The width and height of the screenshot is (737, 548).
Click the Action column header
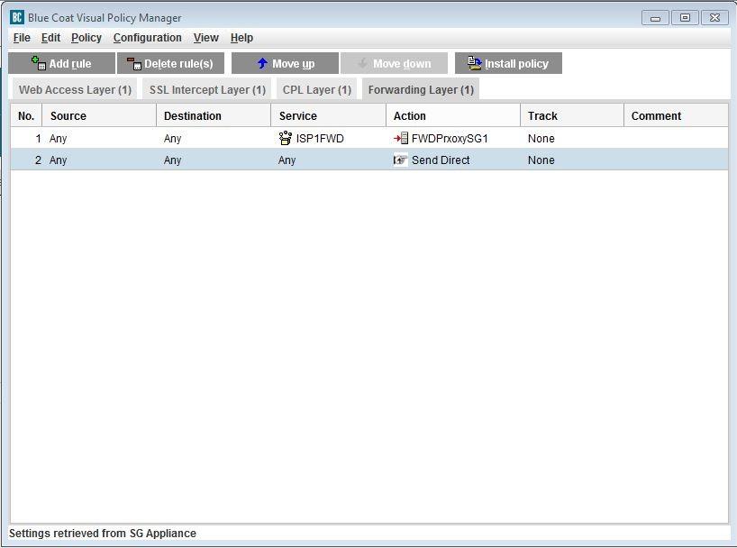point(453,115)
